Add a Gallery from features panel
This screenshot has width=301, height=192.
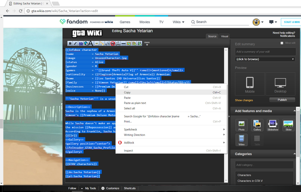(x=257, y=125)
